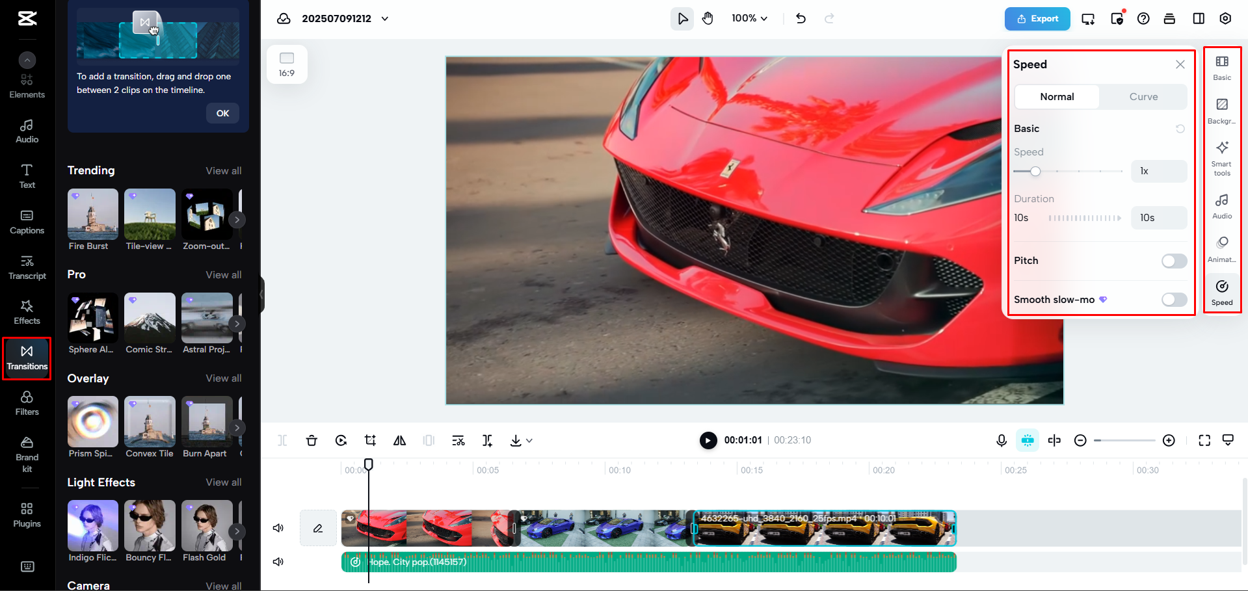This screenshot has width=1248, height=591.
Task: Click the delete clip icon in timeline toolbar
Action: point(312,440)
